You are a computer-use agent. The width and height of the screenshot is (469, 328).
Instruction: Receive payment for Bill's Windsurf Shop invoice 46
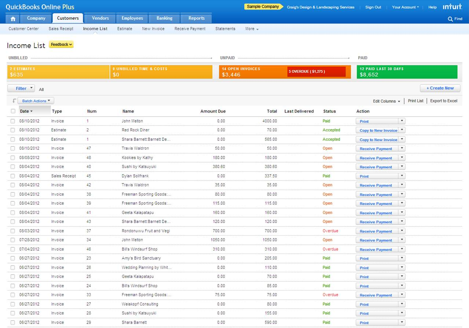coord(377,249)
